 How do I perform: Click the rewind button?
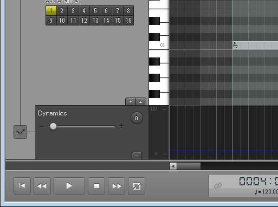click(42, 186)
